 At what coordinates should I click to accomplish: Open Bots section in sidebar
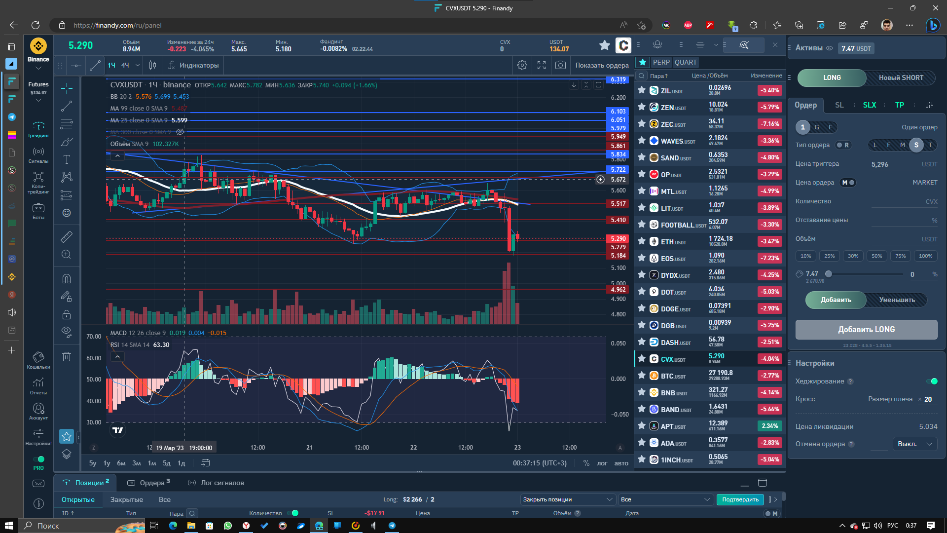pyautogui.click(x=38, y=211)
